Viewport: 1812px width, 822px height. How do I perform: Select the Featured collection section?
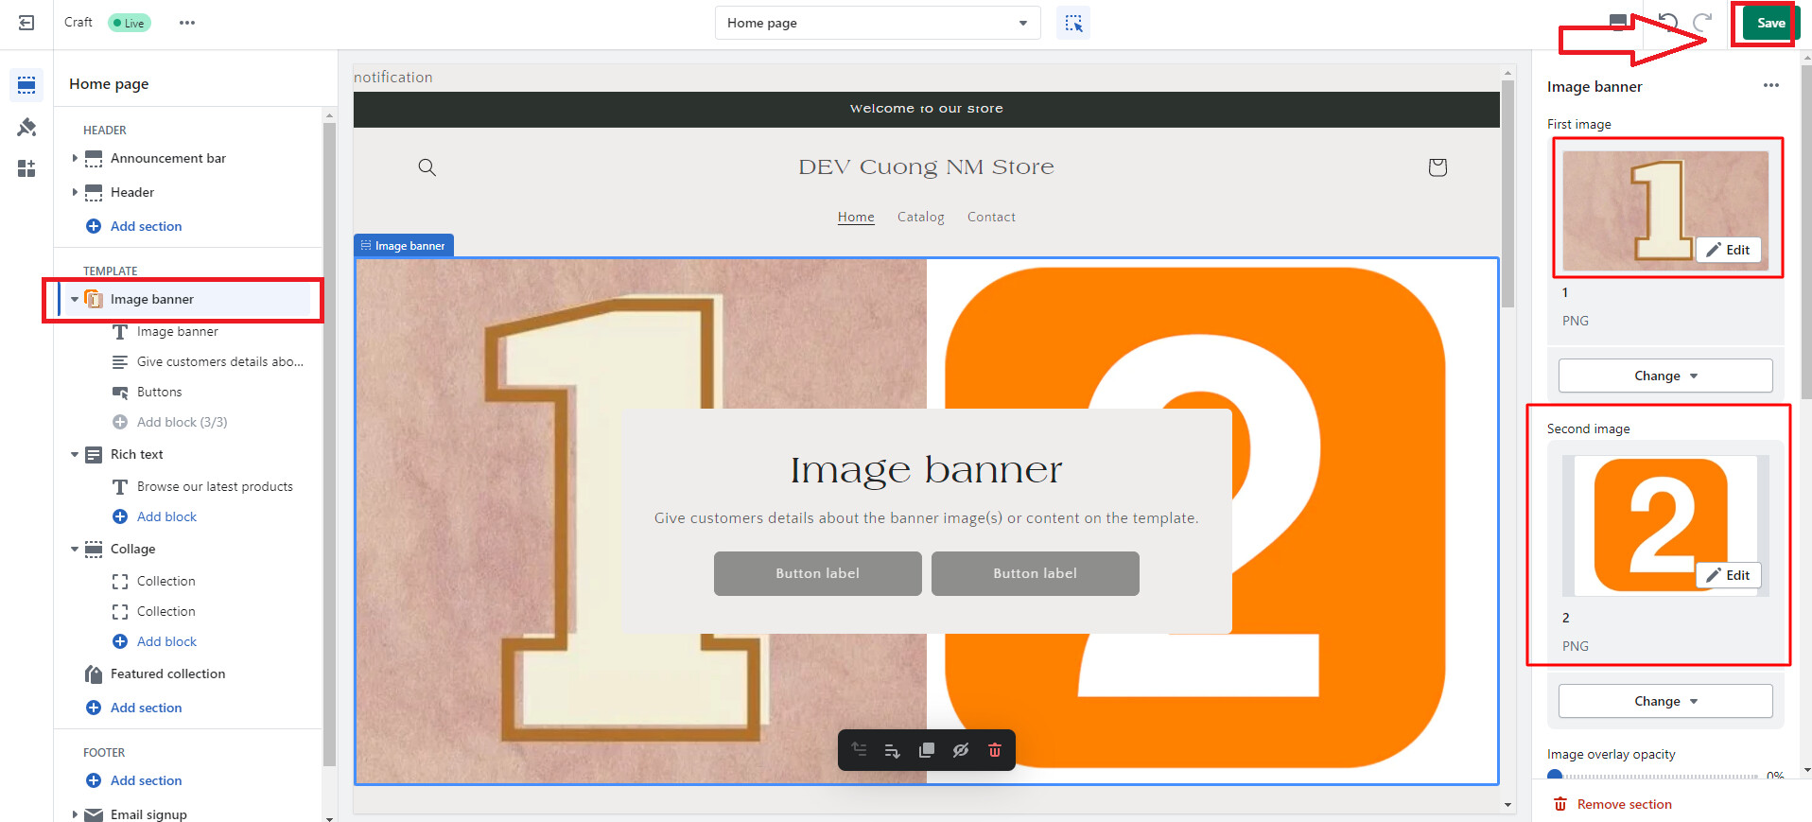coord(167,673)
